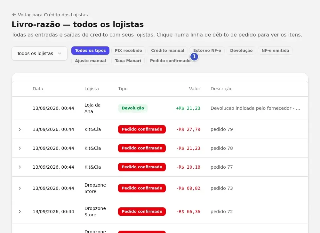Click the -R$ 69,82 value
320x233 pixels.
[x=188, y=188]
